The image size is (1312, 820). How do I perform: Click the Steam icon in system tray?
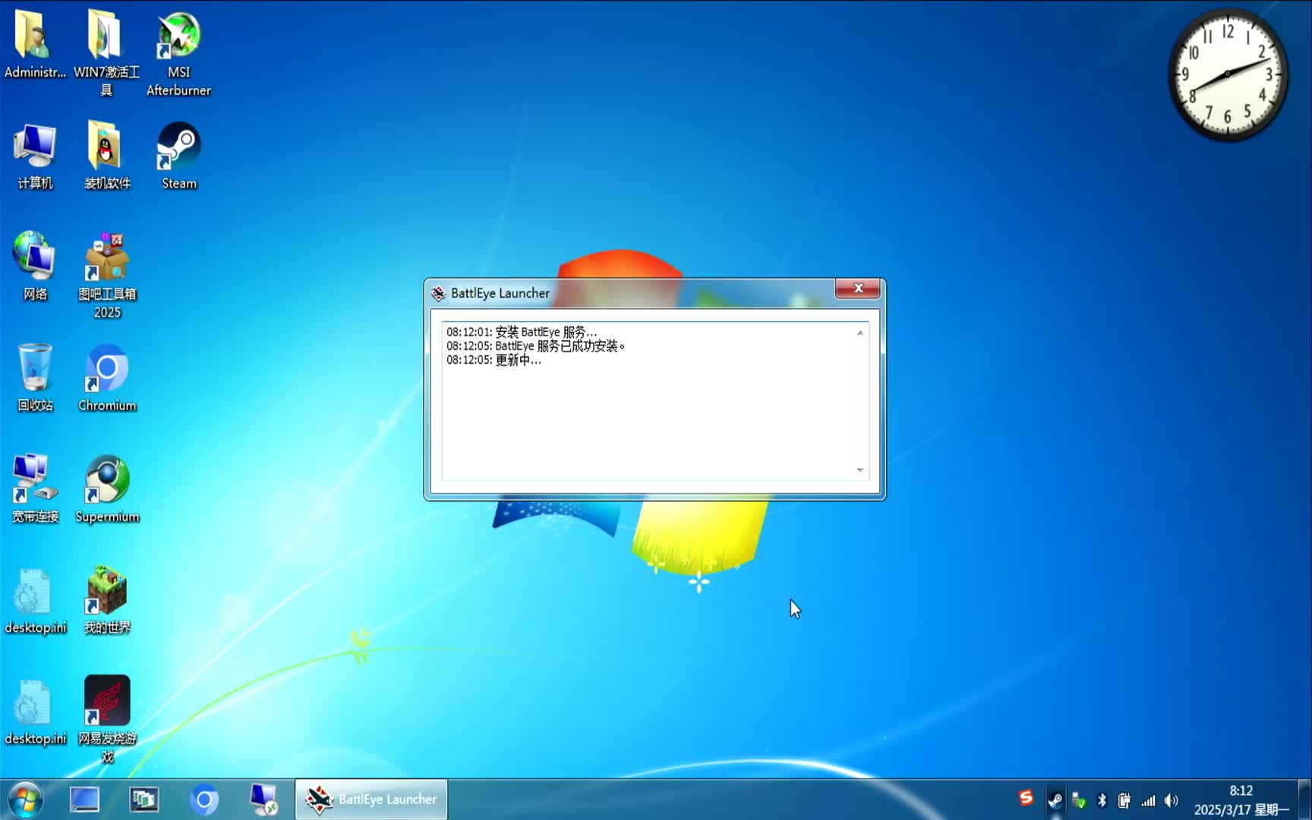click(1055, 799)
